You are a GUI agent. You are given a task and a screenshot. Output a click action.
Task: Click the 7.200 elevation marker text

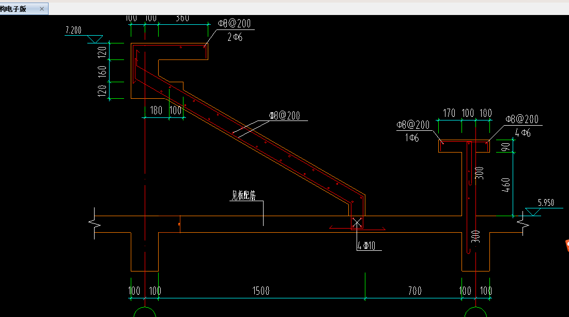click(x=73, y=31)
